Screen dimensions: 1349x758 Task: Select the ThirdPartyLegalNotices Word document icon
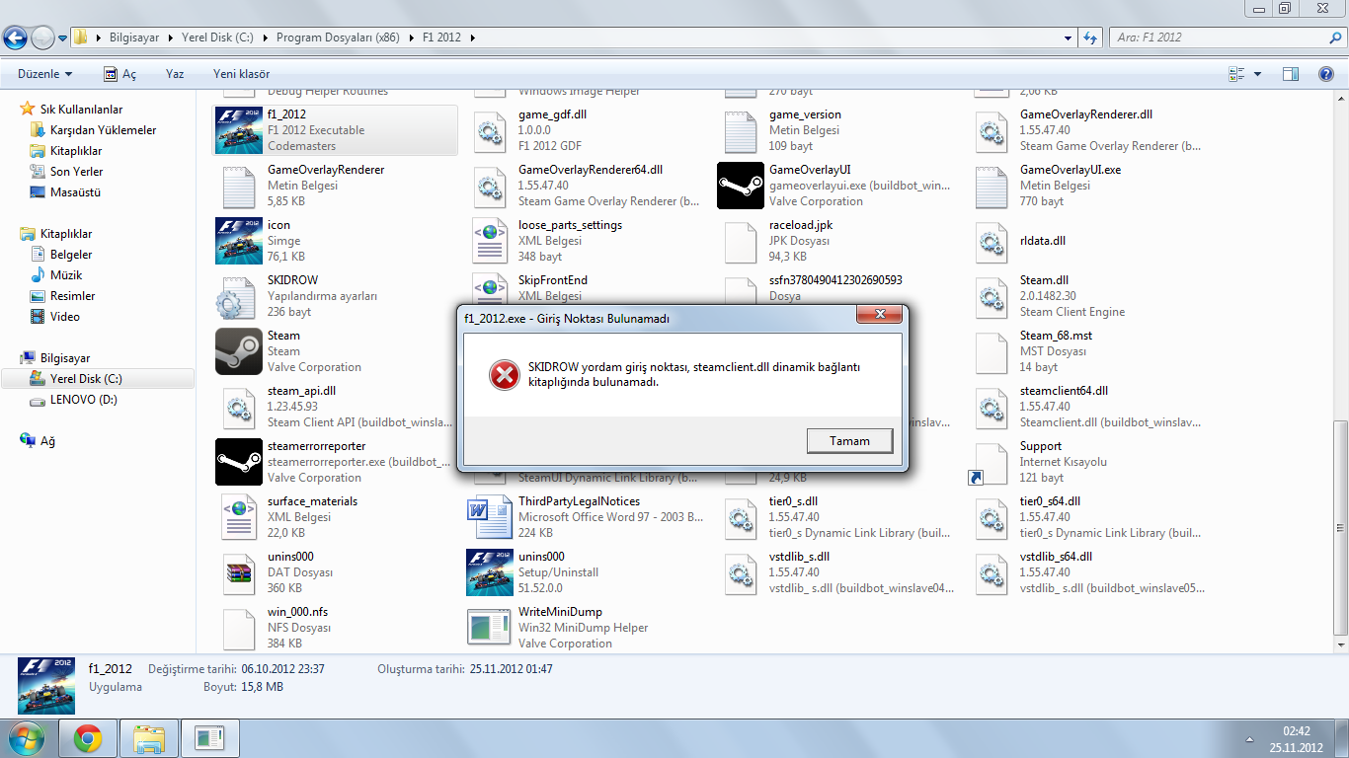tap(489, 517)
